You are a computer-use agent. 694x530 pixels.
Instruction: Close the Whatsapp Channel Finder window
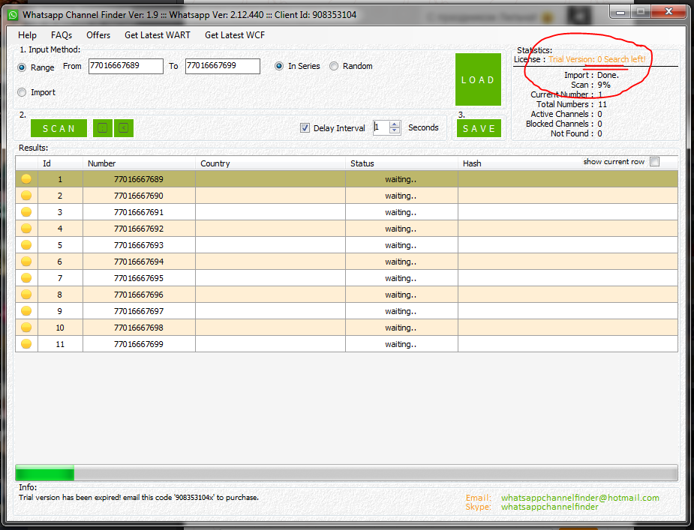(668, 12)
